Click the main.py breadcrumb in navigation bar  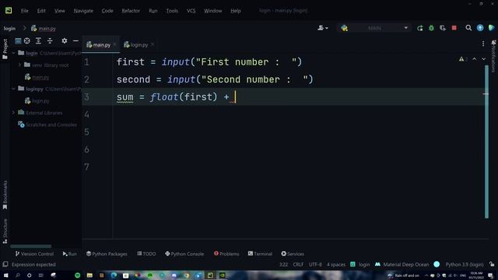coord(44,28)
